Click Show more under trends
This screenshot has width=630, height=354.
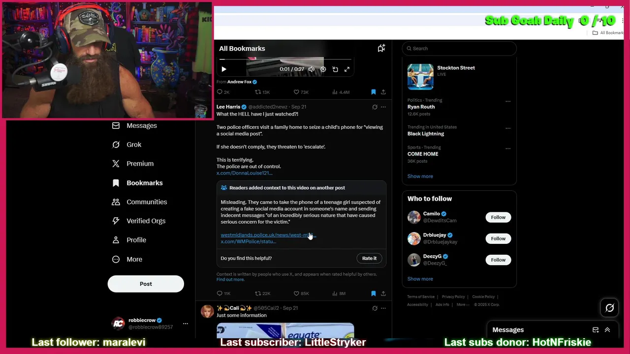420,176
